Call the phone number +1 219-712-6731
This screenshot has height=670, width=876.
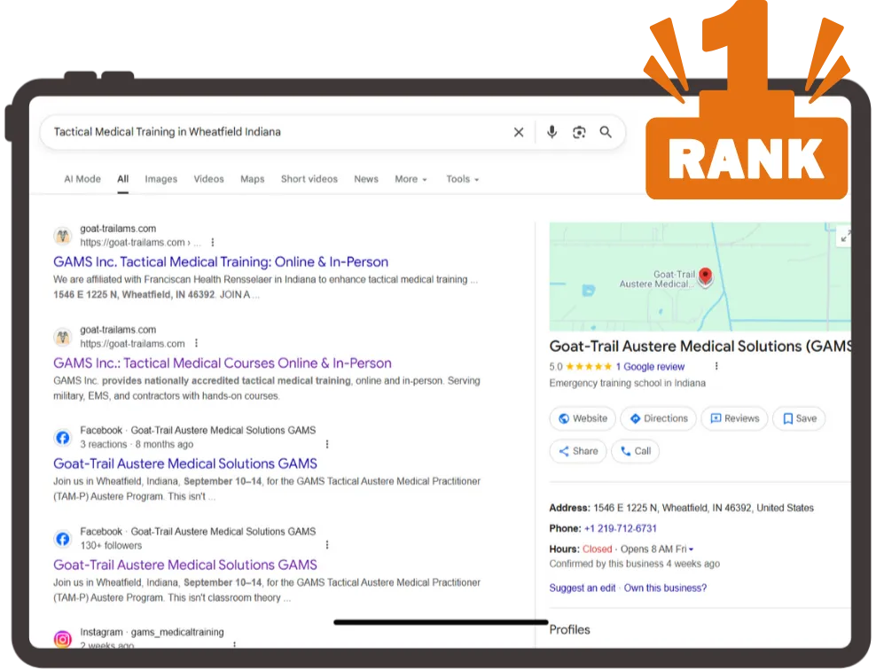click(620, 528)
